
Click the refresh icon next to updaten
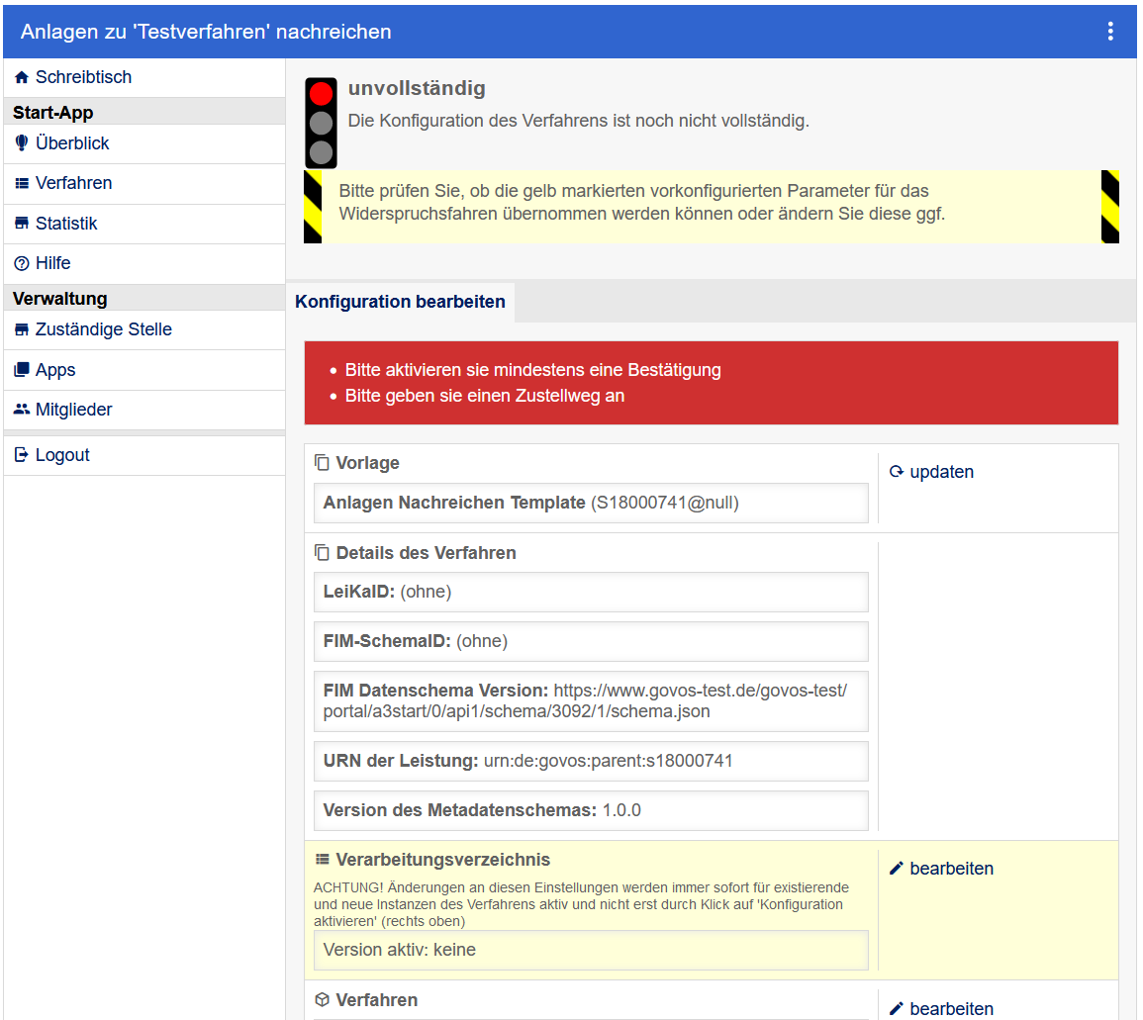[897, 472]
